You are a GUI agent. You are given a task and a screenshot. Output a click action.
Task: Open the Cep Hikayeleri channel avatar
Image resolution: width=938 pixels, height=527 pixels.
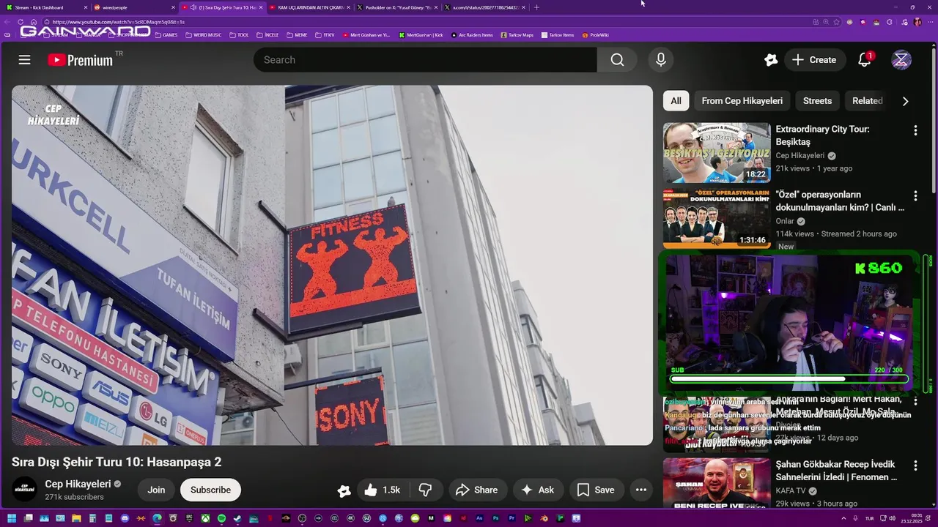(25, 490)
